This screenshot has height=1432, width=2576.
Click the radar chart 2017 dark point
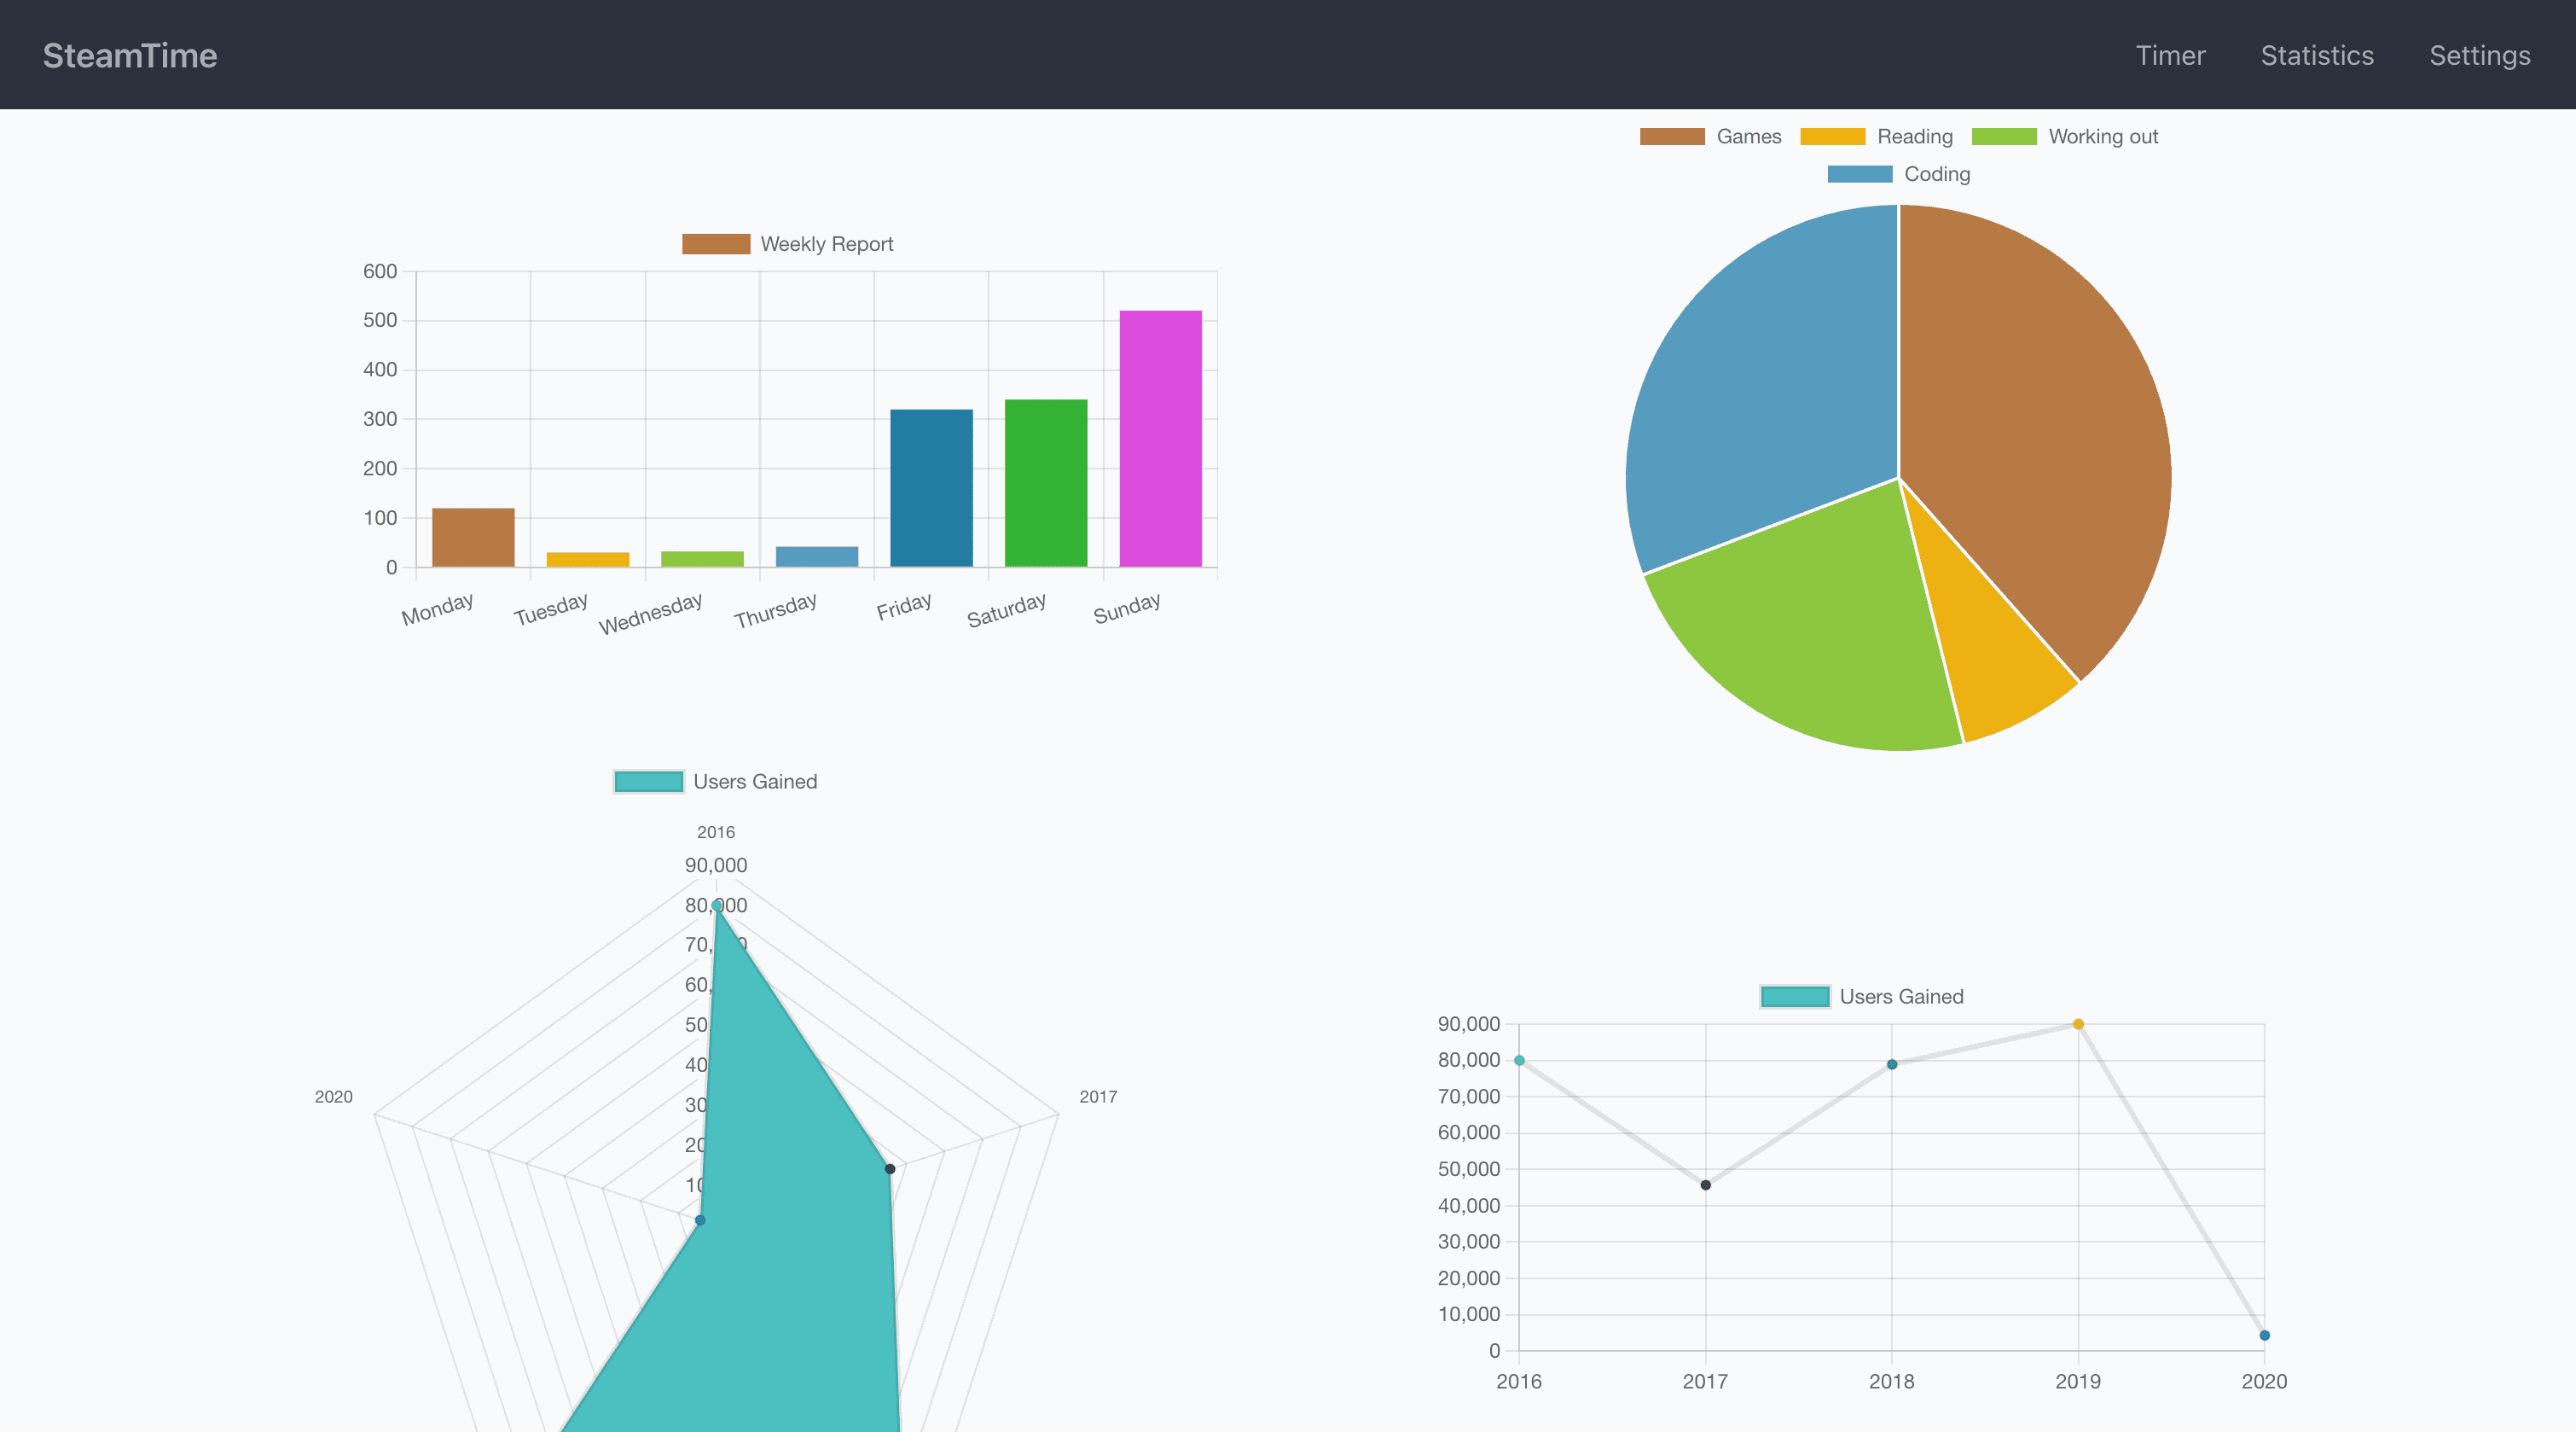point(890,1169)
